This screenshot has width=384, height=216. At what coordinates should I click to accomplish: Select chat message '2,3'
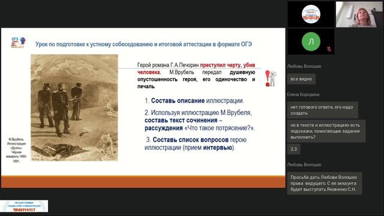(x=293, y=149)
